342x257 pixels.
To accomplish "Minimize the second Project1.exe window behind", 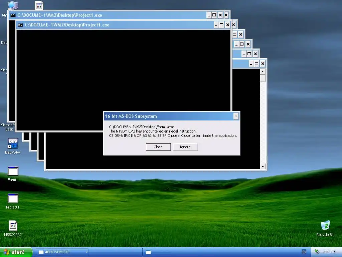I will point(209,15).
